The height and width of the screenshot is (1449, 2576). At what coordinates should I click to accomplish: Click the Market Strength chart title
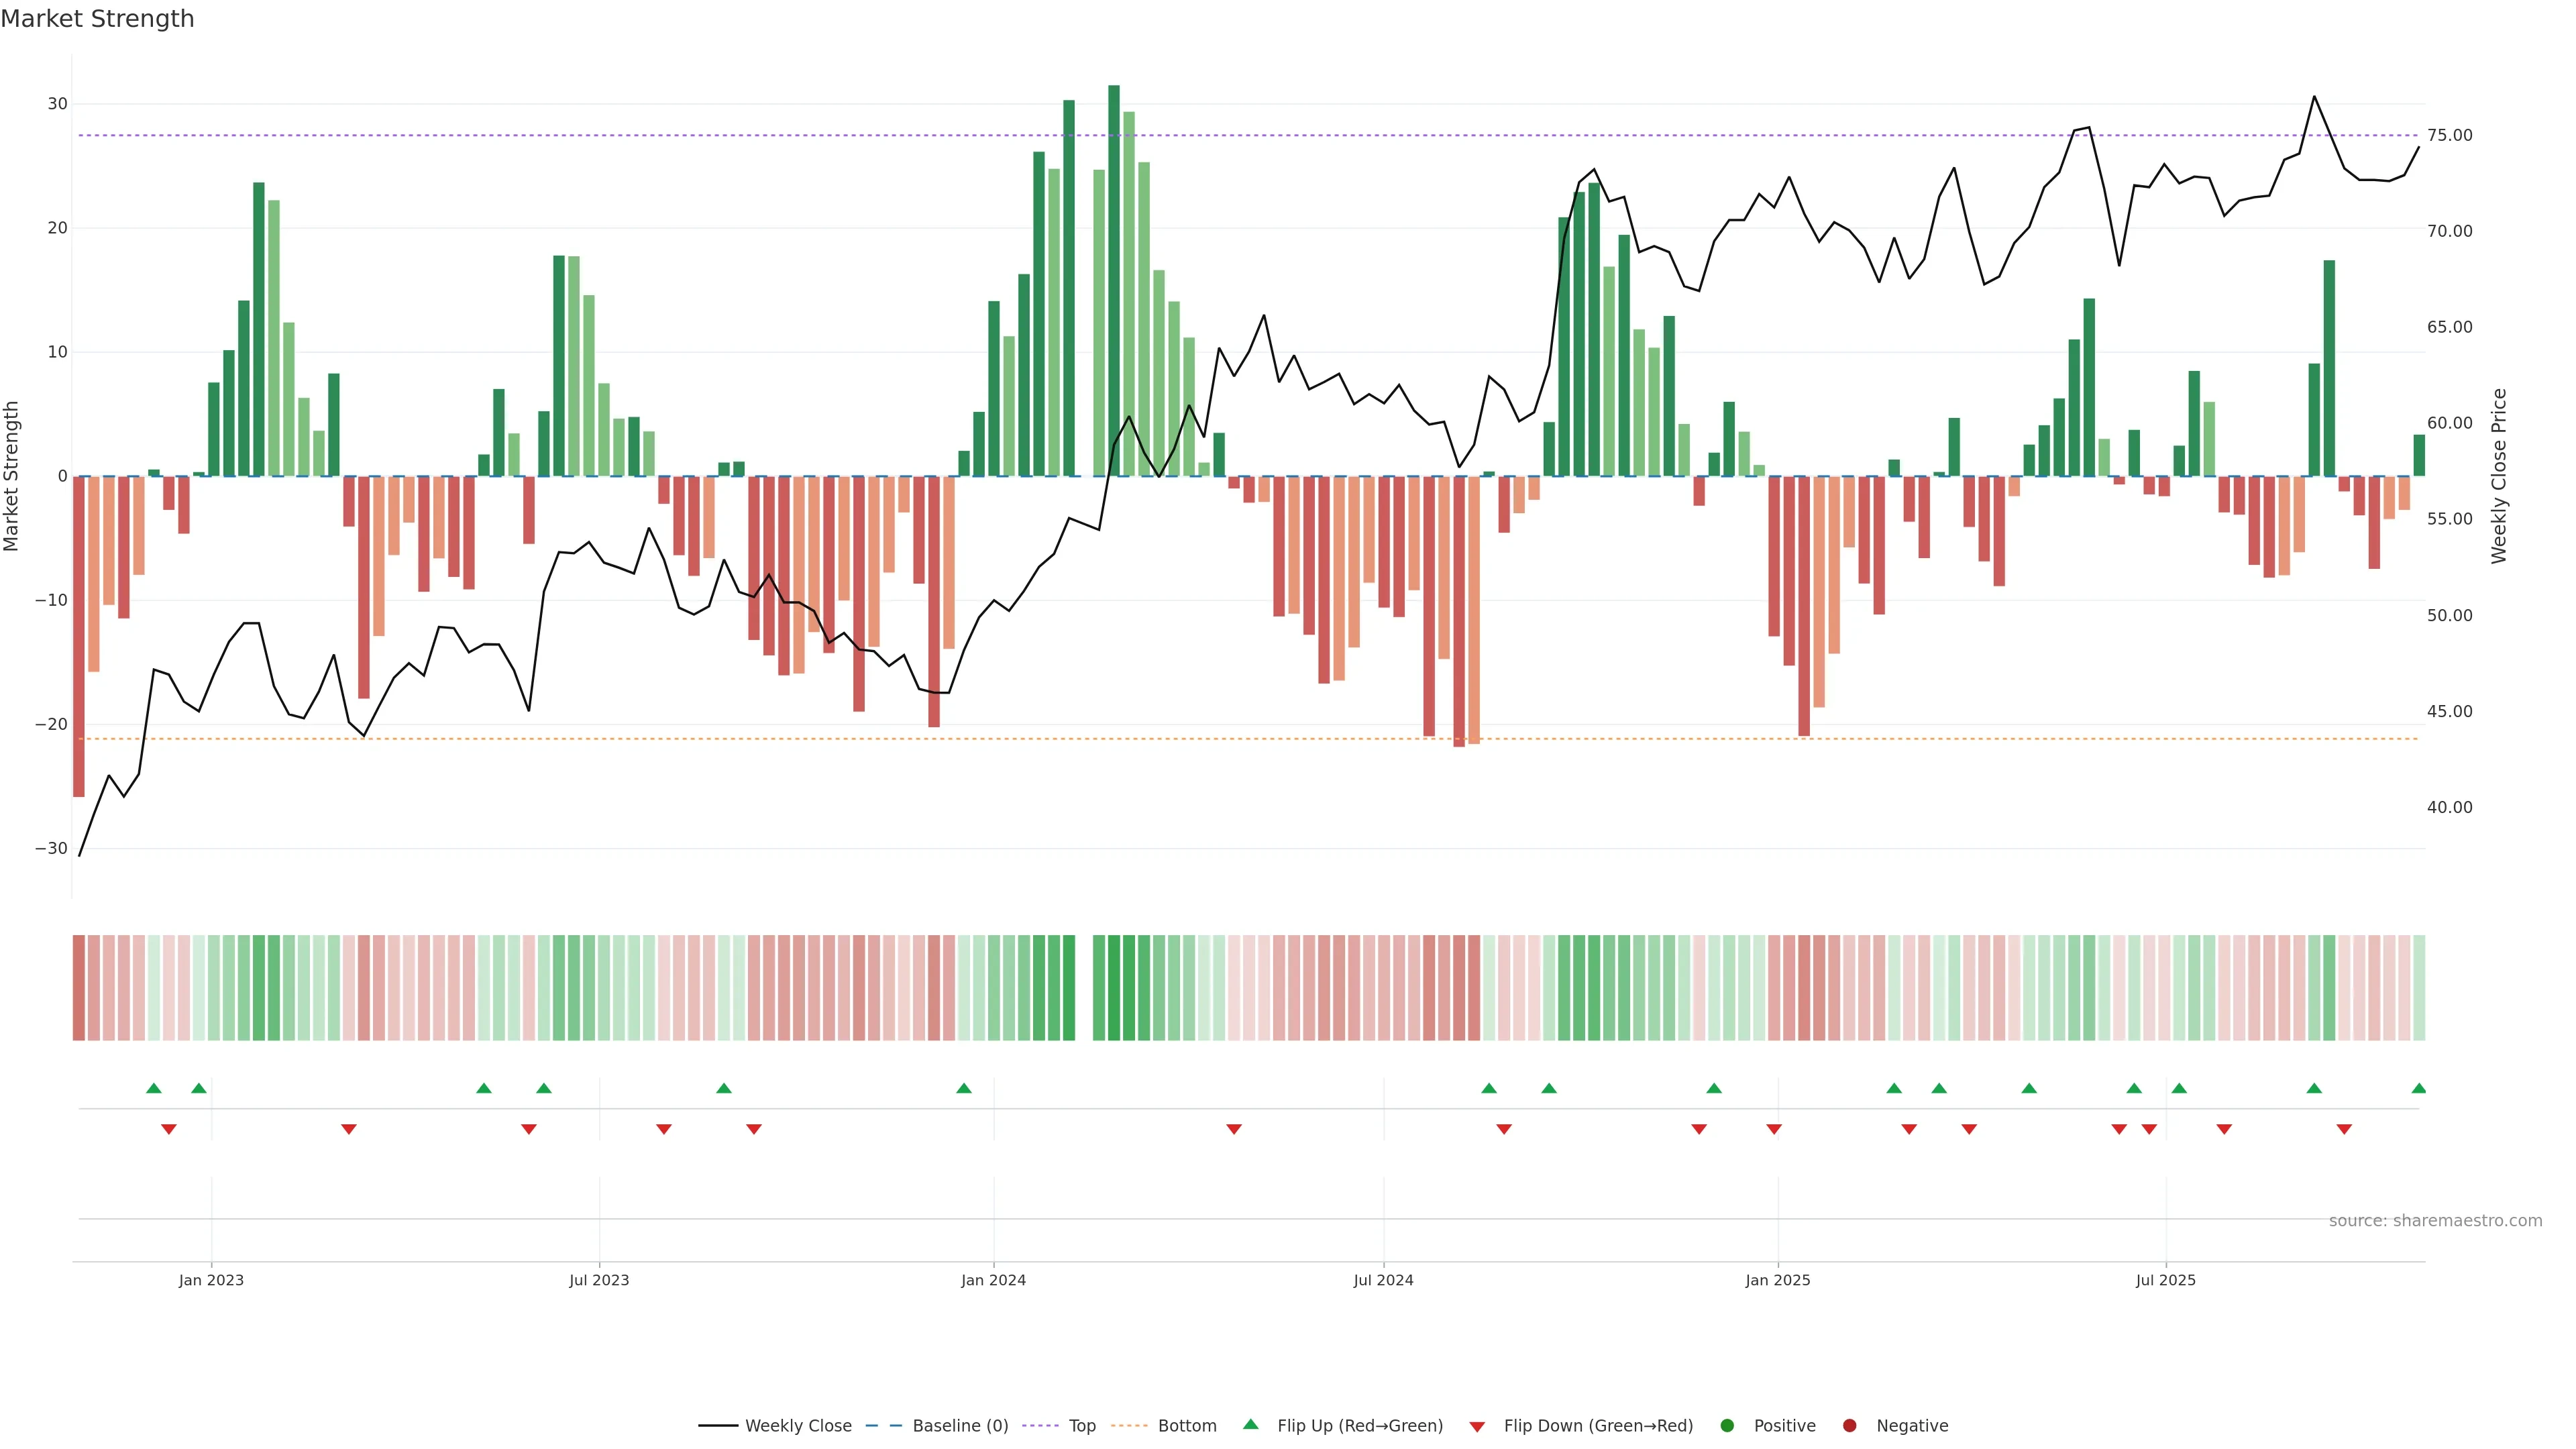click(x=97, y=19)
